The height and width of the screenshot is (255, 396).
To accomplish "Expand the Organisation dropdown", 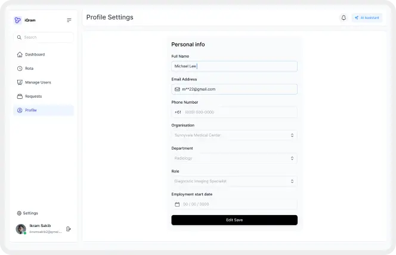I will (x=234, y=135).
